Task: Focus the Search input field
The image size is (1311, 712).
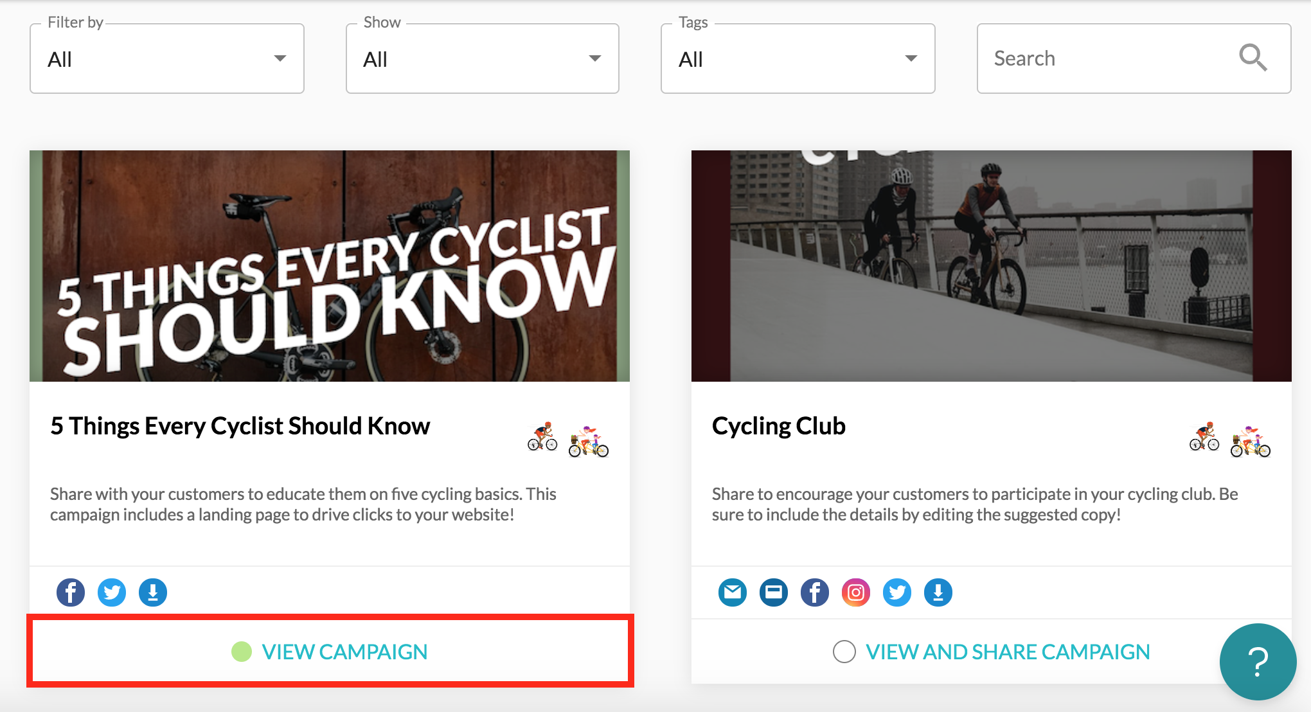Action: pyautogui.click(x=1134, y=58)
